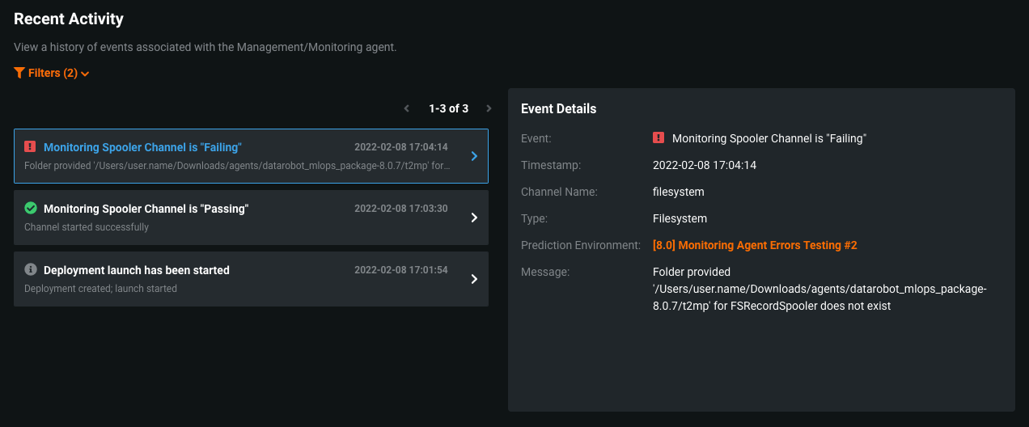This screenshot has height=427, width=1029.
Task: Open the Monitoring Agent Errors Testing #2 link
Action: (754, 245)
